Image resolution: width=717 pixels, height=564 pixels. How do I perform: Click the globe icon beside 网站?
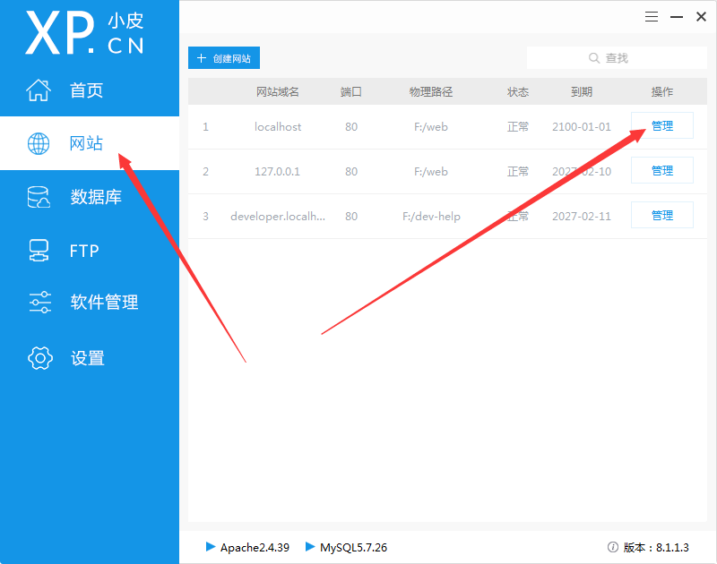(39, 143)
